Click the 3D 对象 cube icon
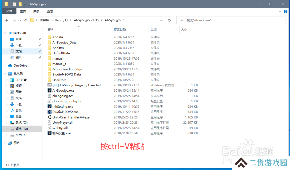Screen dimensions: 290x170 tap(12, 80)
